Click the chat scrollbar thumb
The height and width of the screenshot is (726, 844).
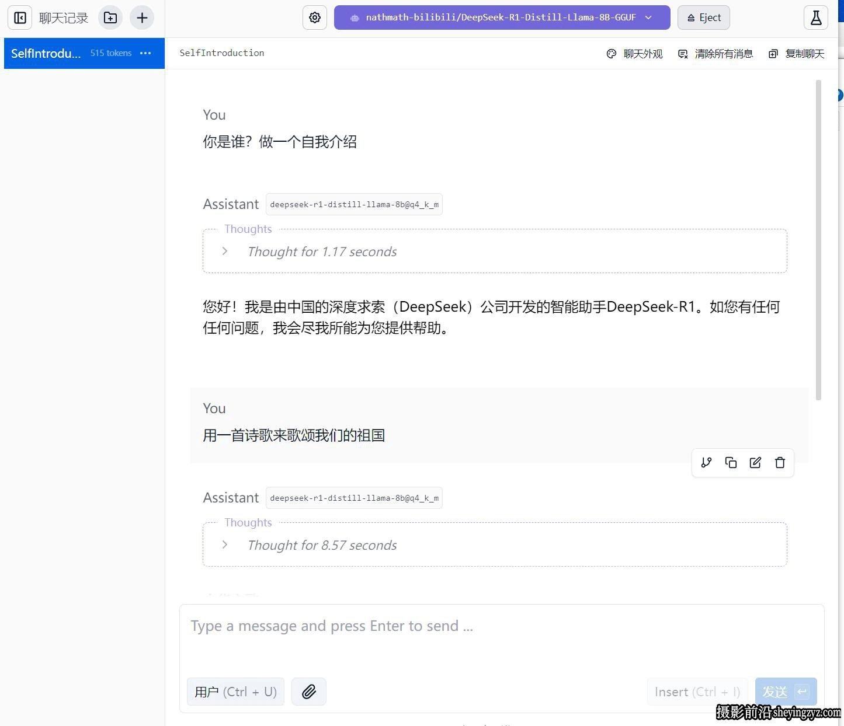(818, 240)
